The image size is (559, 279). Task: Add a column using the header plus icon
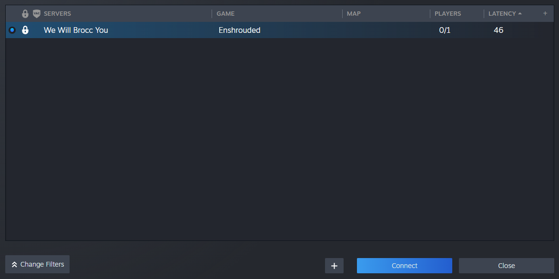[x=545, y=13]
